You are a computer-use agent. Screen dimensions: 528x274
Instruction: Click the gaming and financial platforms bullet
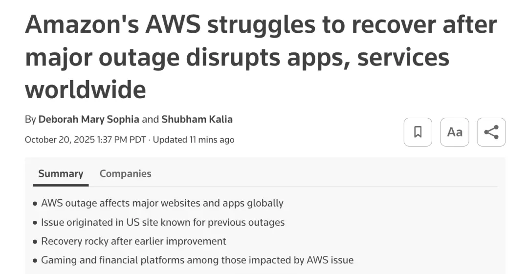[197, 260]
